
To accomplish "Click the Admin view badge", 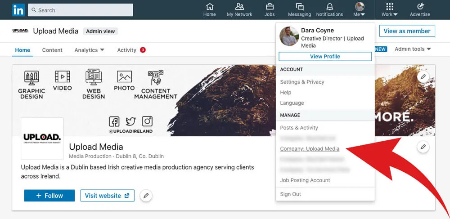I will click(x=100, y=31).
